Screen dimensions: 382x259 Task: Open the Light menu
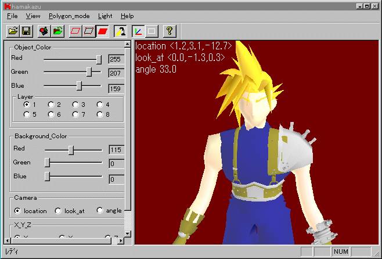(x=105, y=16)
